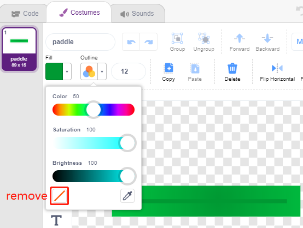Click the redo arrow button

[148, 41]
